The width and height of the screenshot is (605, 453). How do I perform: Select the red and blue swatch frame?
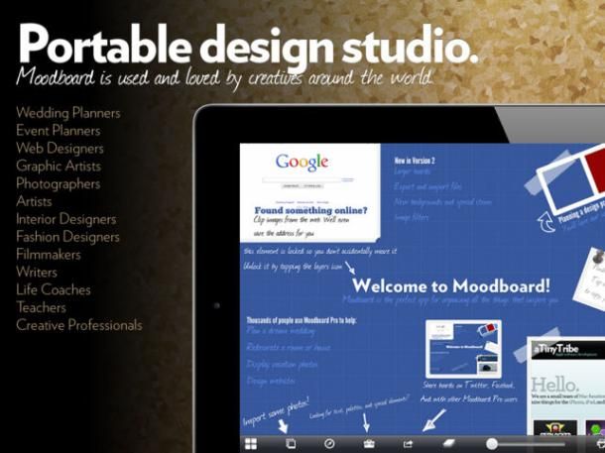pos(572,181)
